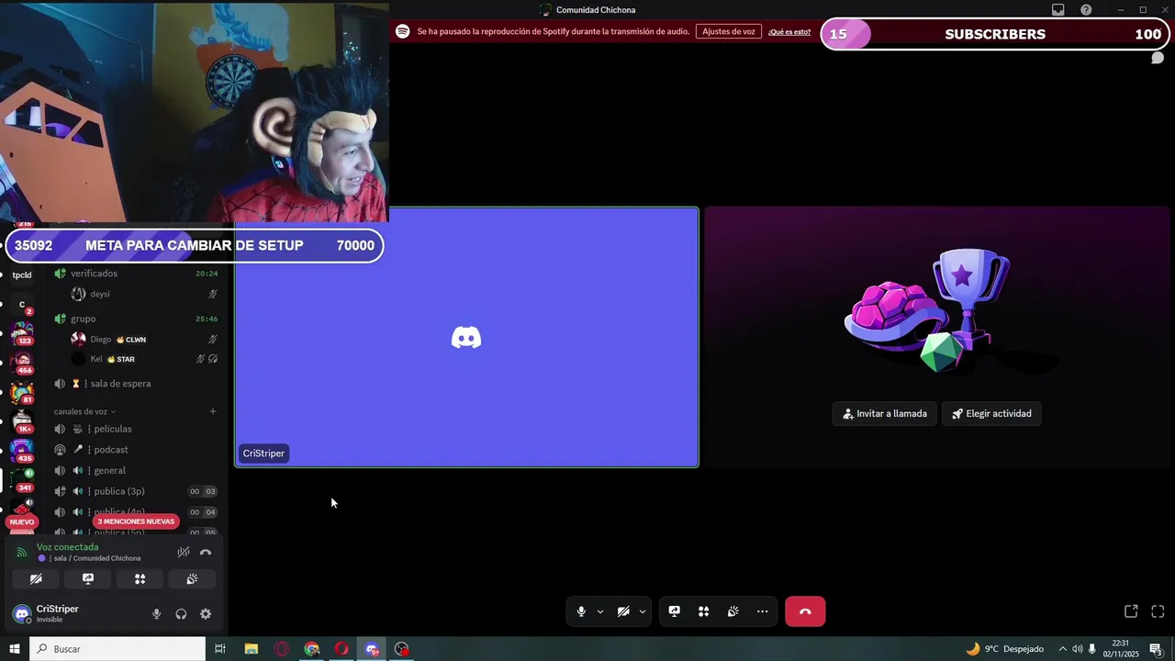Show hidden system tray icons
Viewport: 1175px width, 661px height.
point(1063,649)
